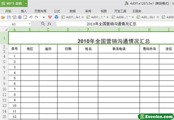The height and width of the screenshot is (120, 174).
Task: Undo the last action
Action: (x=31, y=17)
